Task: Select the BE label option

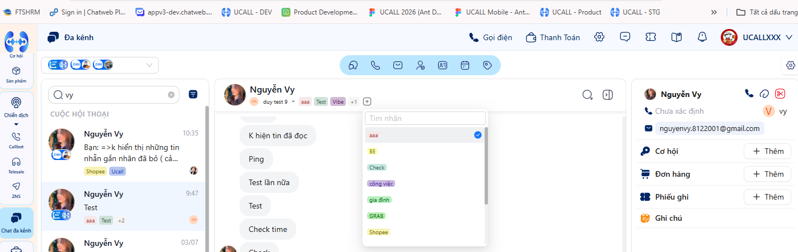Action: 424,151
